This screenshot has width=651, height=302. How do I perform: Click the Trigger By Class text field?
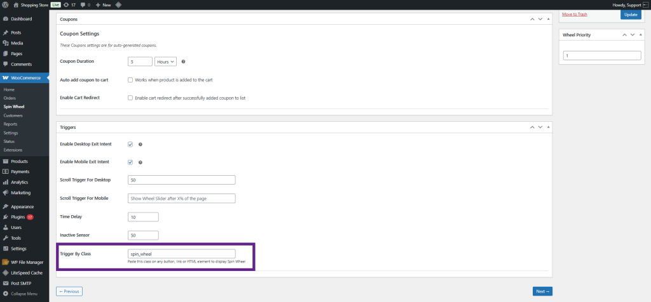click(x=181, y=254)
